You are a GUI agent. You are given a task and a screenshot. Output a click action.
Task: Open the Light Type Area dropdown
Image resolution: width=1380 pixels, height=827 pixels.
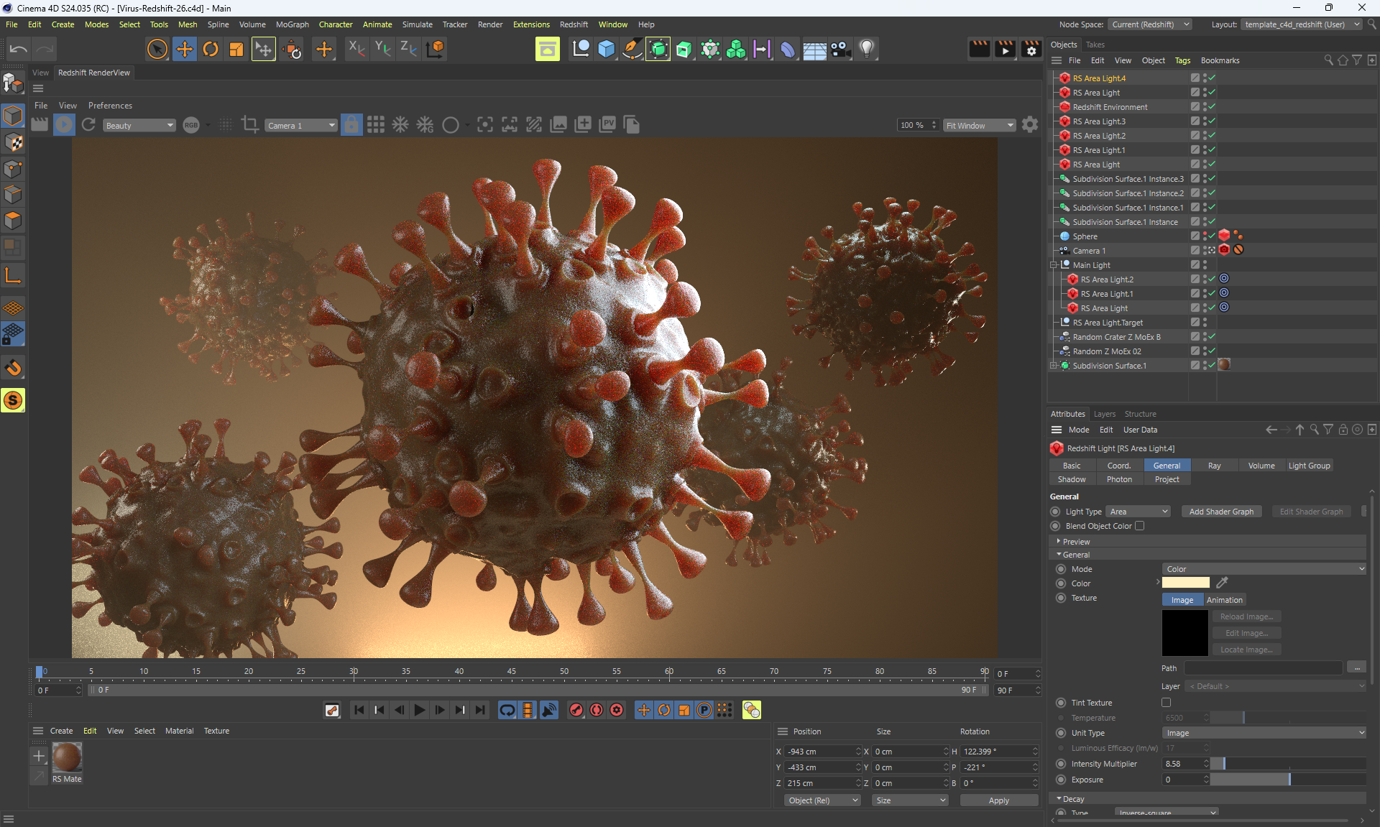(1138, 512)
